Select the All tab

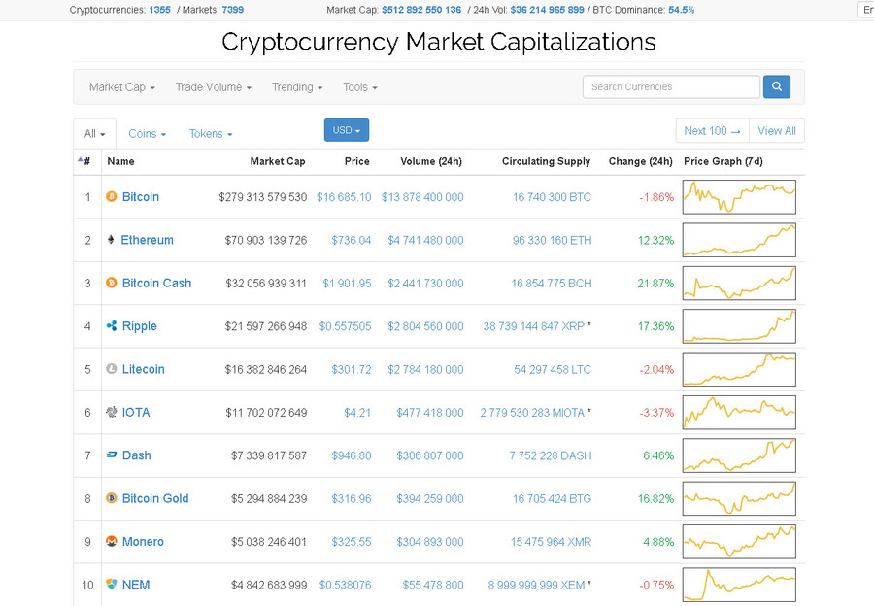tap(95, 134)
